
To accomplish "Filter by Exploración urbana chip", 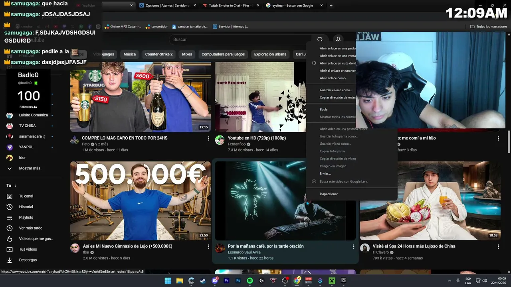I will (270, 54).
